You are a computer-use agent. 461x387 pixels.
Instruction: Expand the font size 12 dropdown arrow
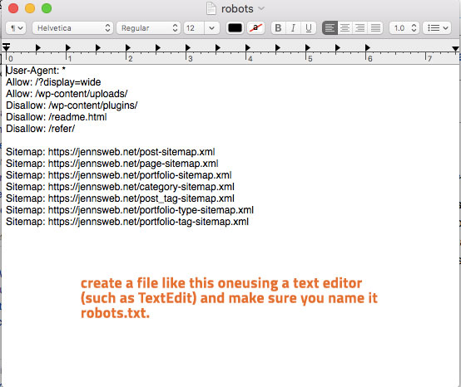tap(212, 28)
